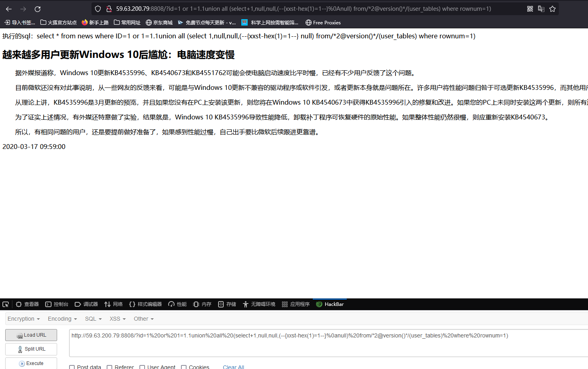Open the 新手上路 bookmark
588x369 pixels.
pos(95,23)
